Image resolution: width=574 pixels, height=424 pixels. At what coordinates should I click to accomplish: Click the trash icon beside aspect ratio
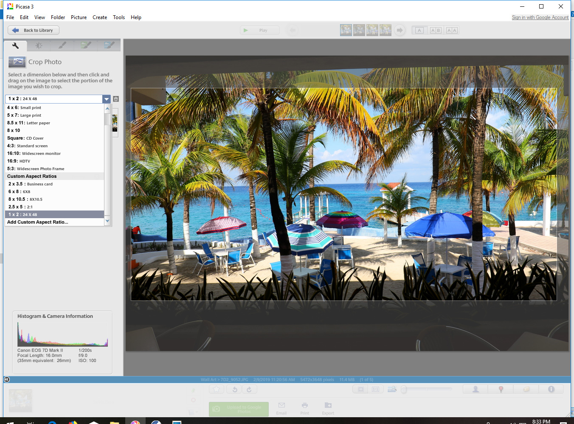click(116, 99)
